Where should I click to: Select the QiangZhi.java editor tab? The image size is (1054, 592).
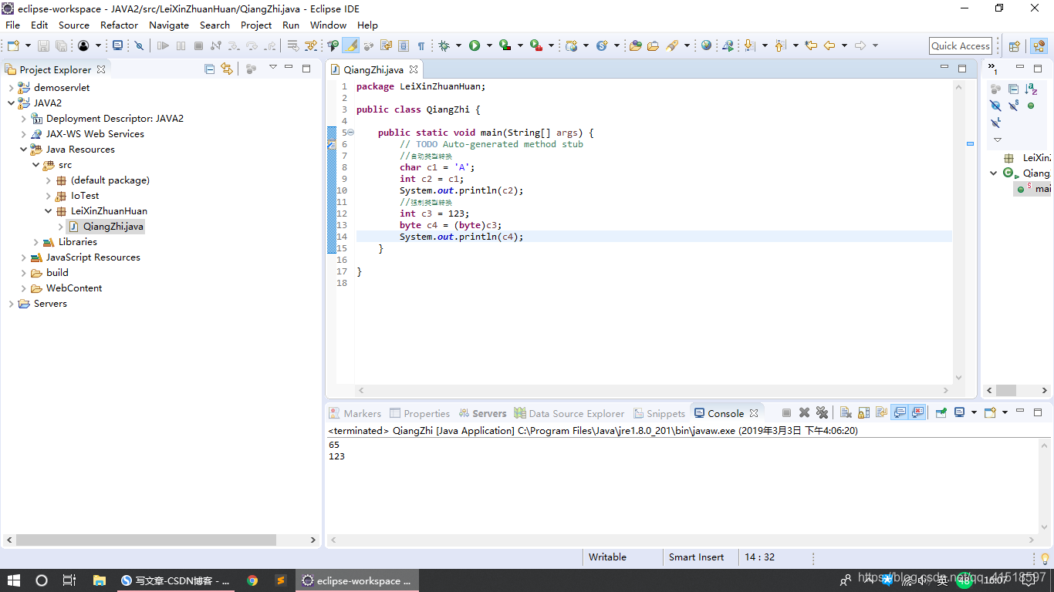(373, 69)
